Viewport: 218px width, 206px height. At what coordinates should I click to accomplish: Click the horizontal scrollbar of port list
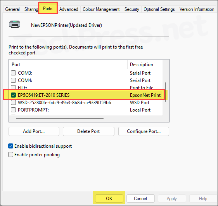pyautogui.click(x=60, y=119)
